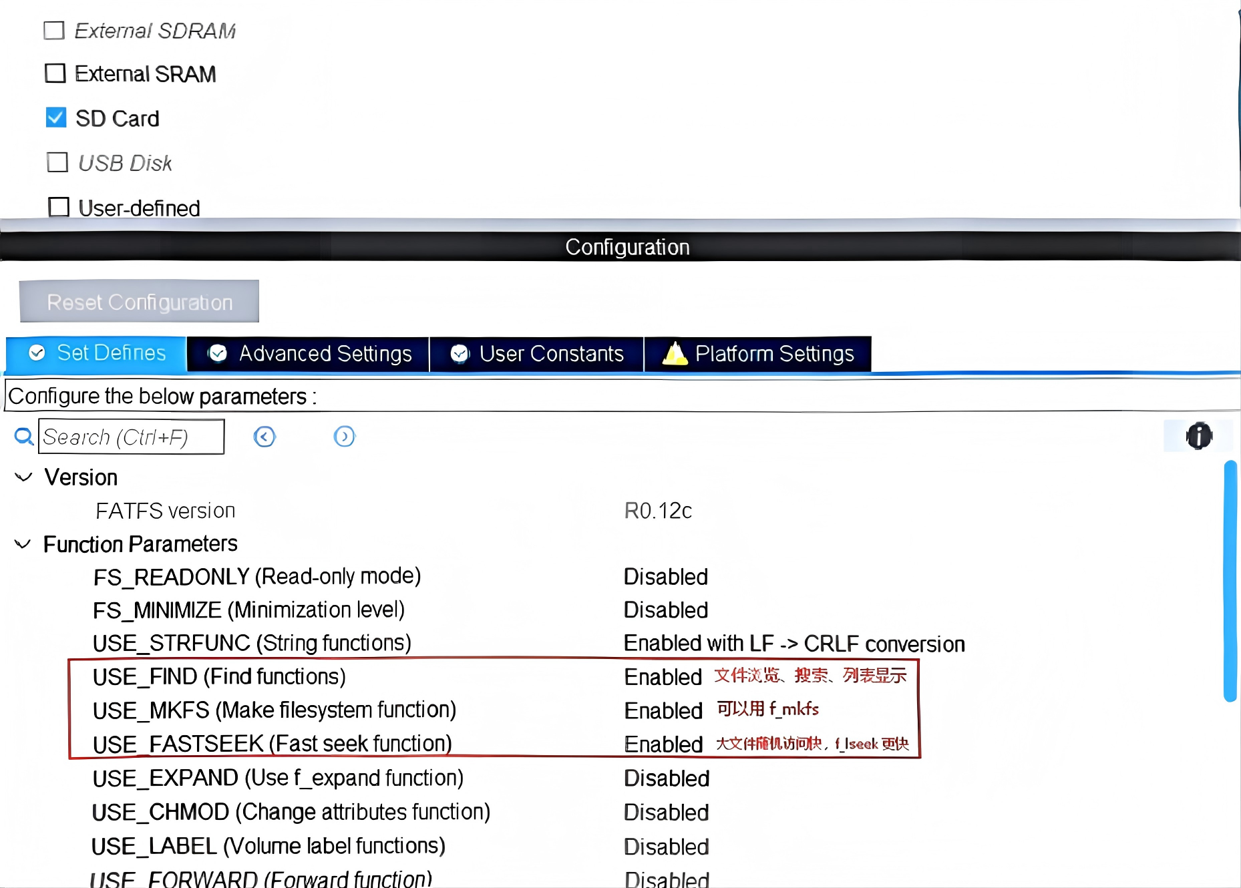Image resolution: width=1241 pixels, height=888 pixels.
Task: Collapse the Version section
Action: pyautogui.click(x=23, y=477)
